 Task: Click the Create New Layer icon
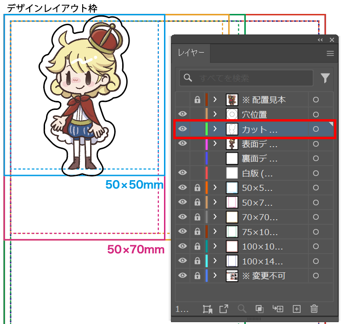[297, 309]
